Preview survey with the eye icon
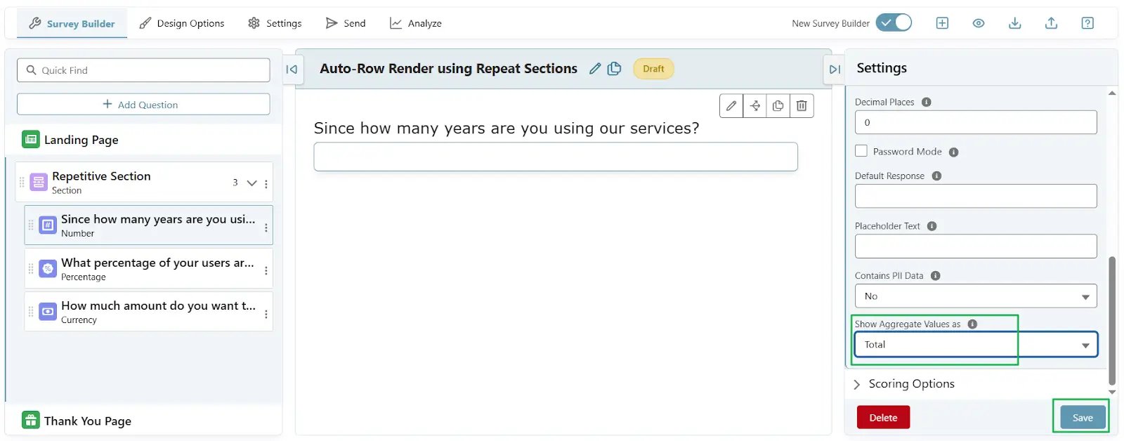The height and width of the screenshot is (441, 1124). (x=979, y=23)
